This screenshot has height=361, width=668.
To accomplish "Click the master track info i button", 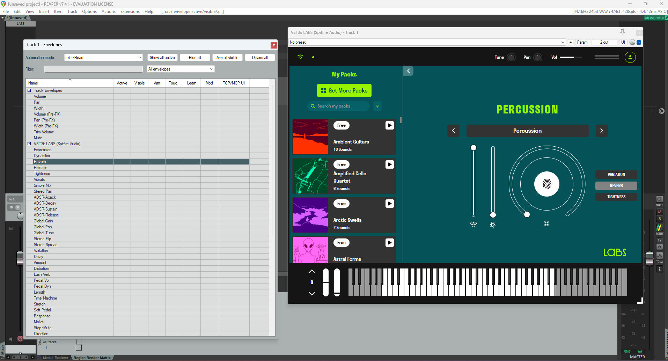I will [x=660, y=269].
